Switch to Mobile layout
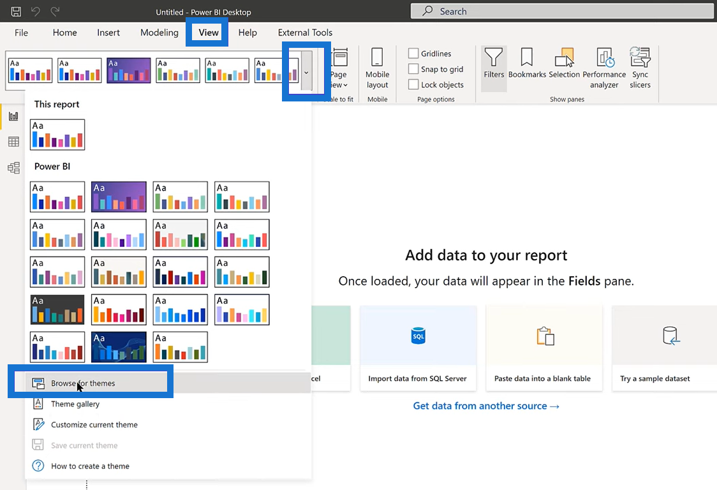The width and height of the screenshot is (717, 490). 377,68
